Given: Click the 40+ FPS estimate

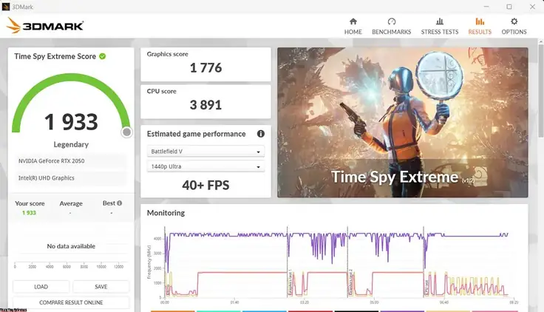Looking at the screenshot, I should (205, 186).
